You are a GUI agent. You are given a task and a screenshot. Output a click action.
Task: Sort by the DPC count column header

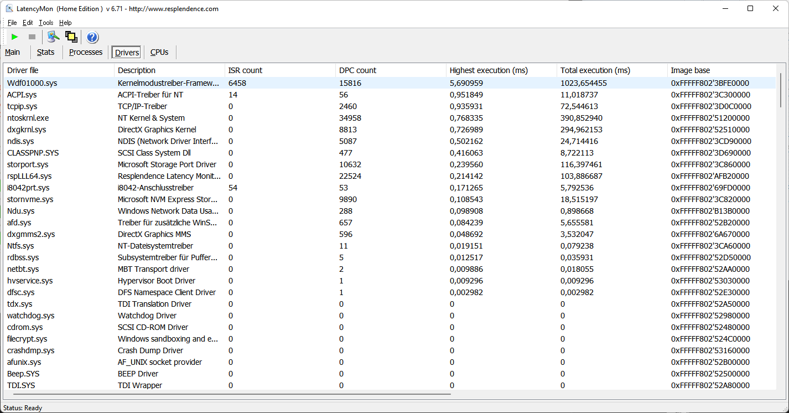tap(357, 70)
